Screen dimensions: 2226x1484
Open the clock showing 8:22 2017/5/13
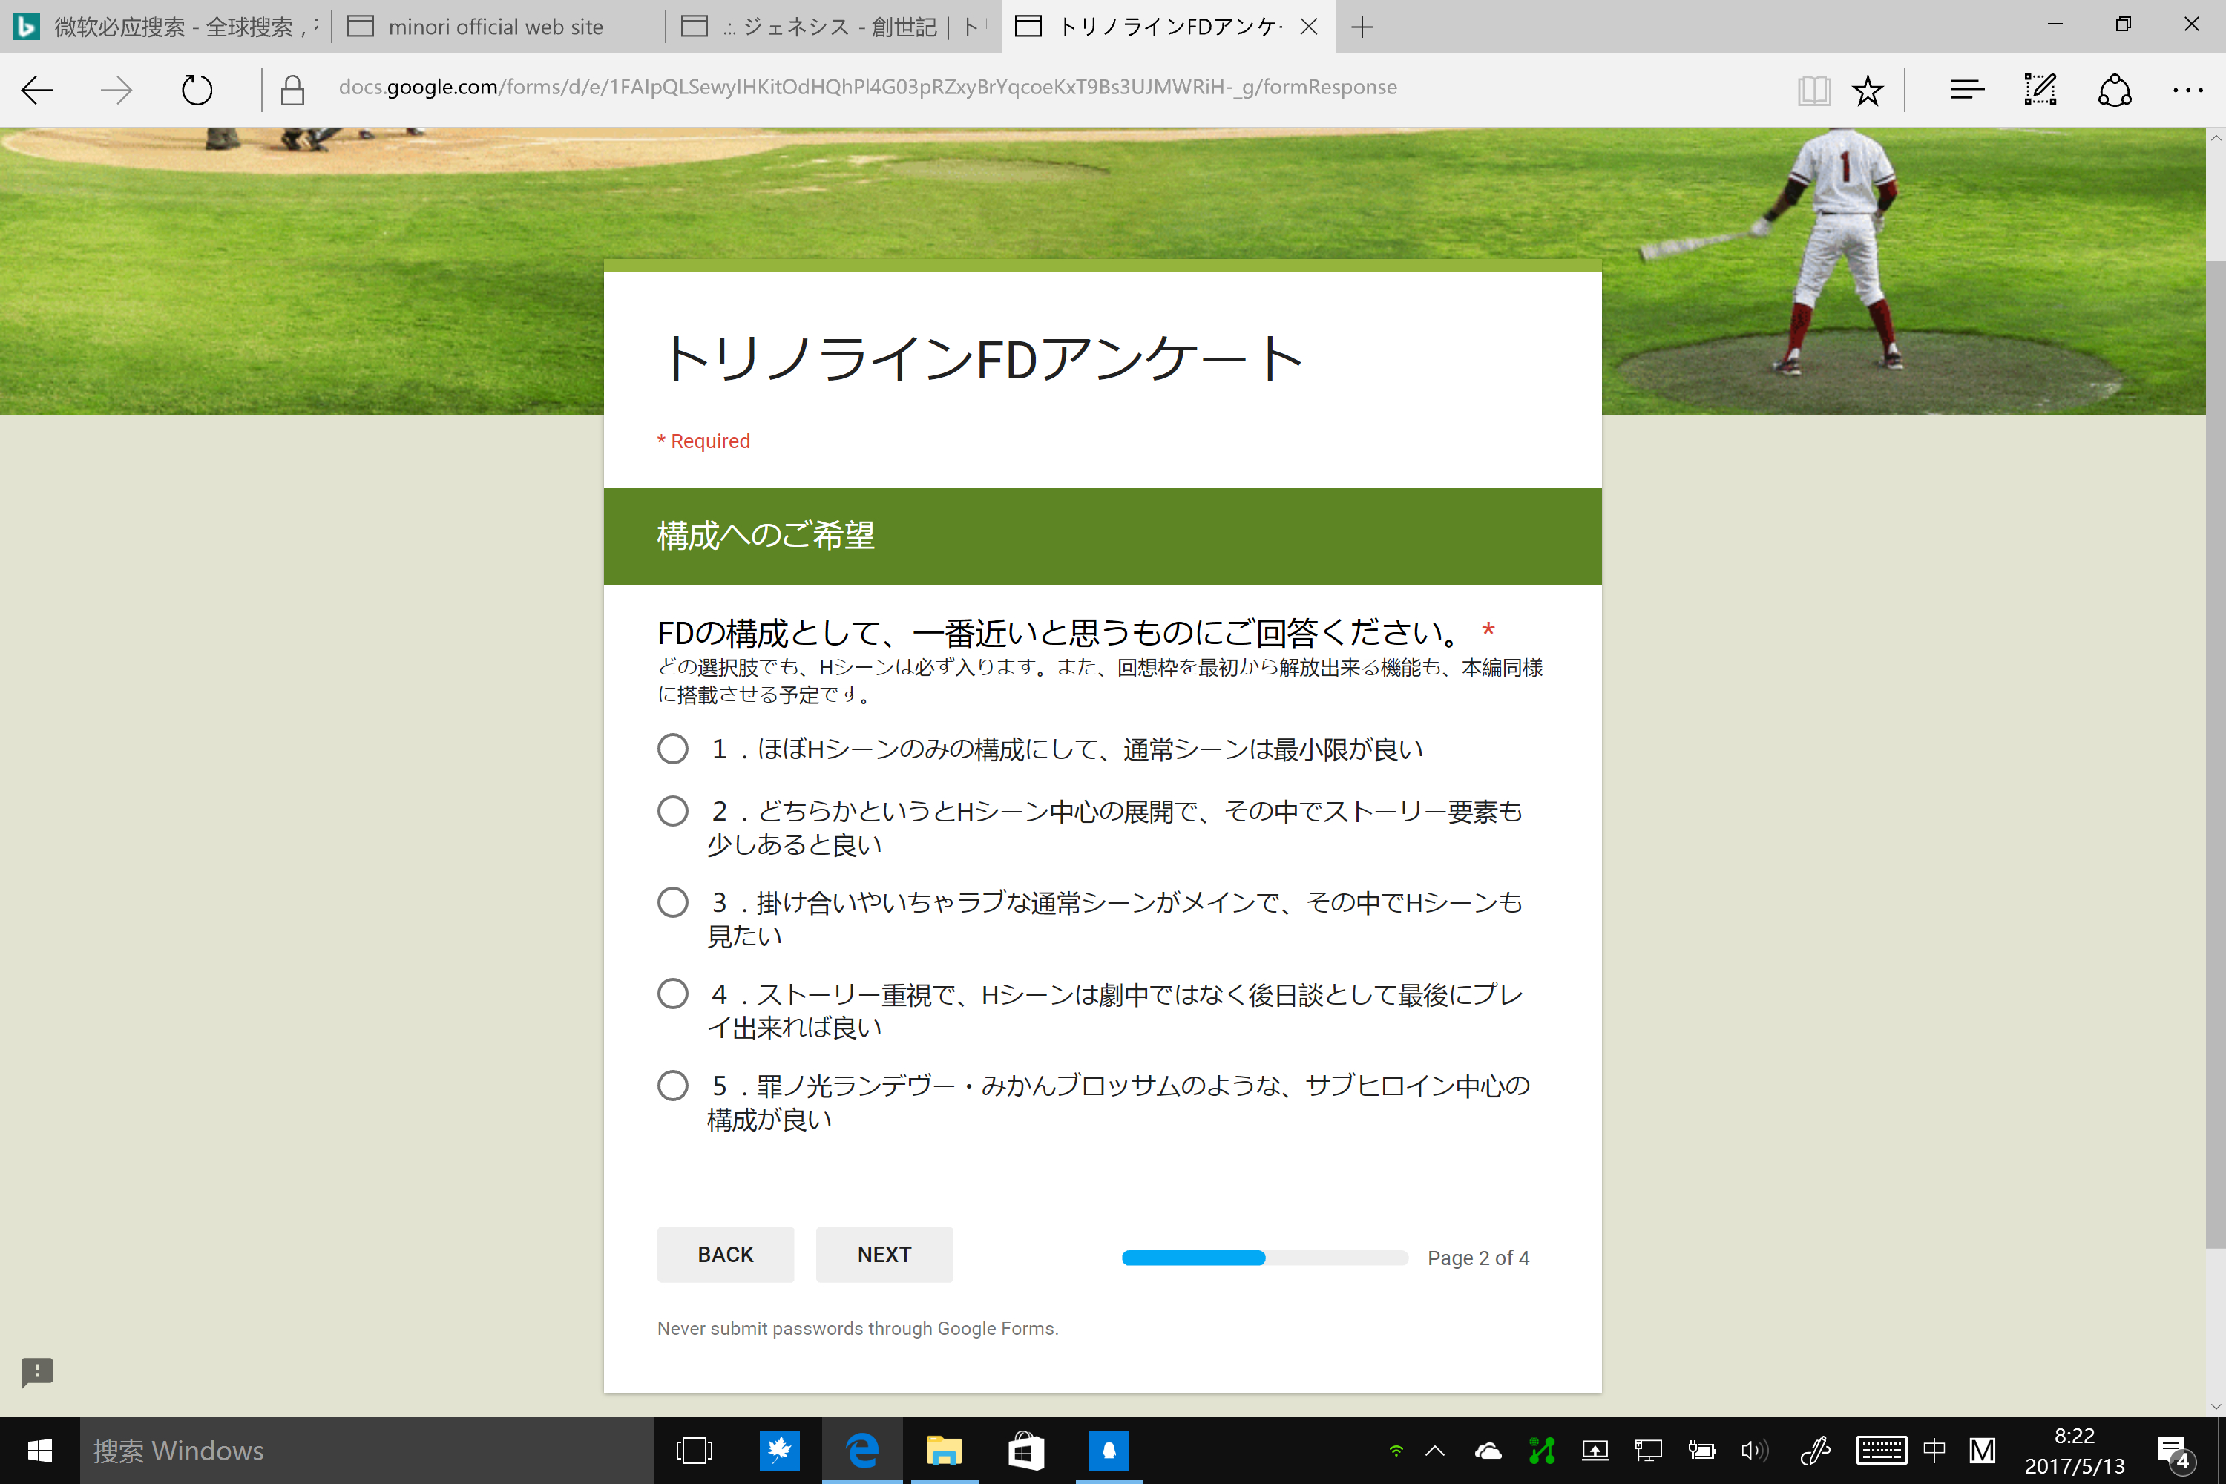[2075, 1451]
